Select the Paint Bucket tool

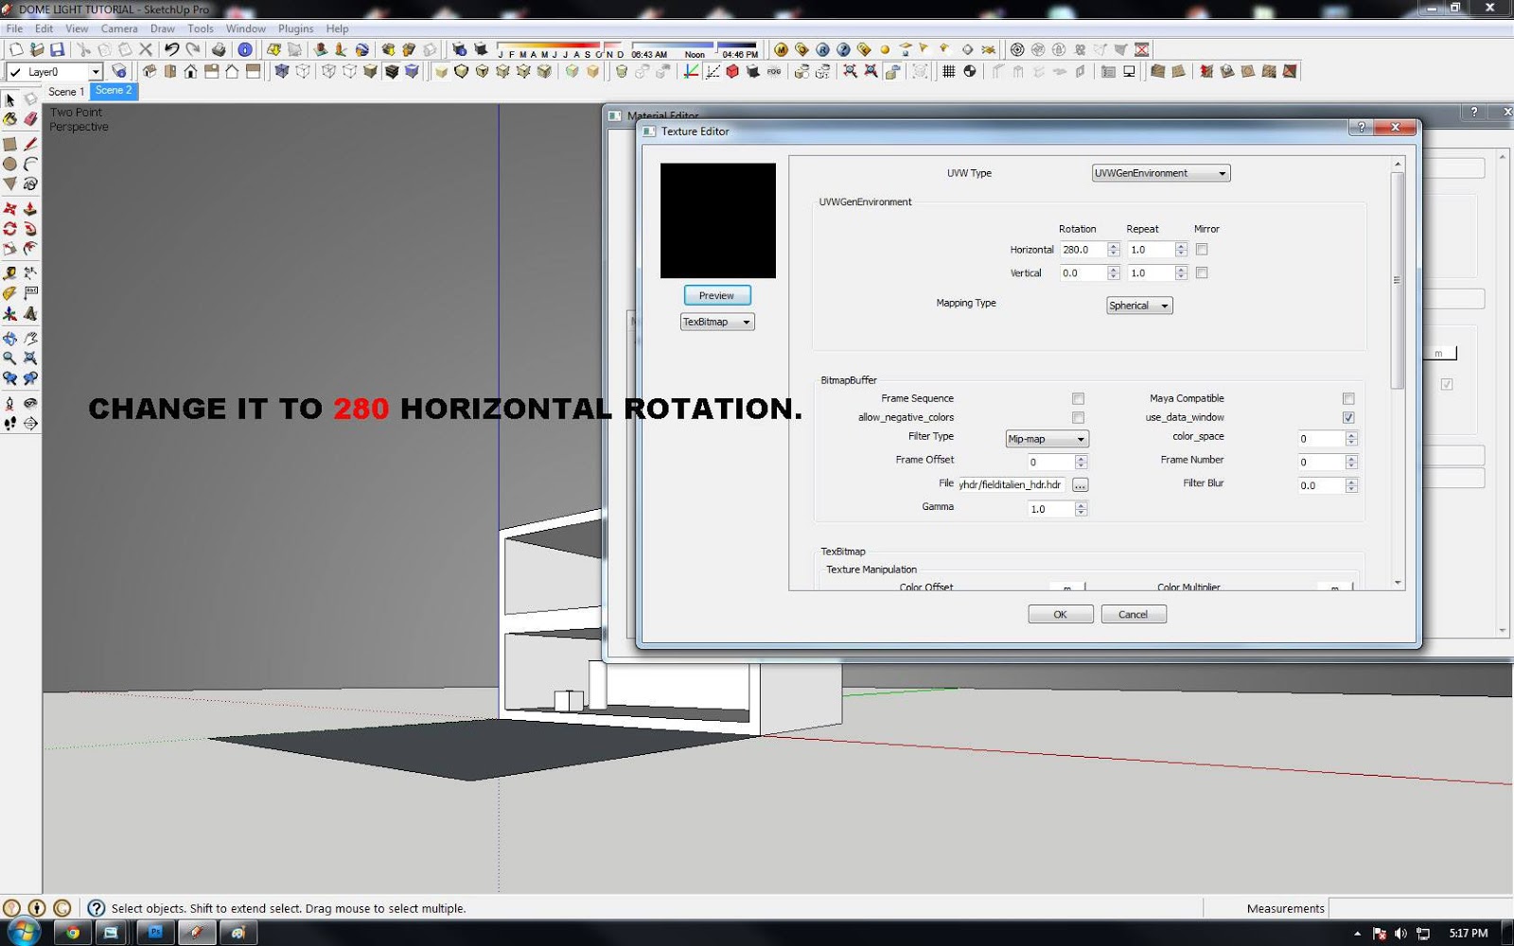pos(11,118)
